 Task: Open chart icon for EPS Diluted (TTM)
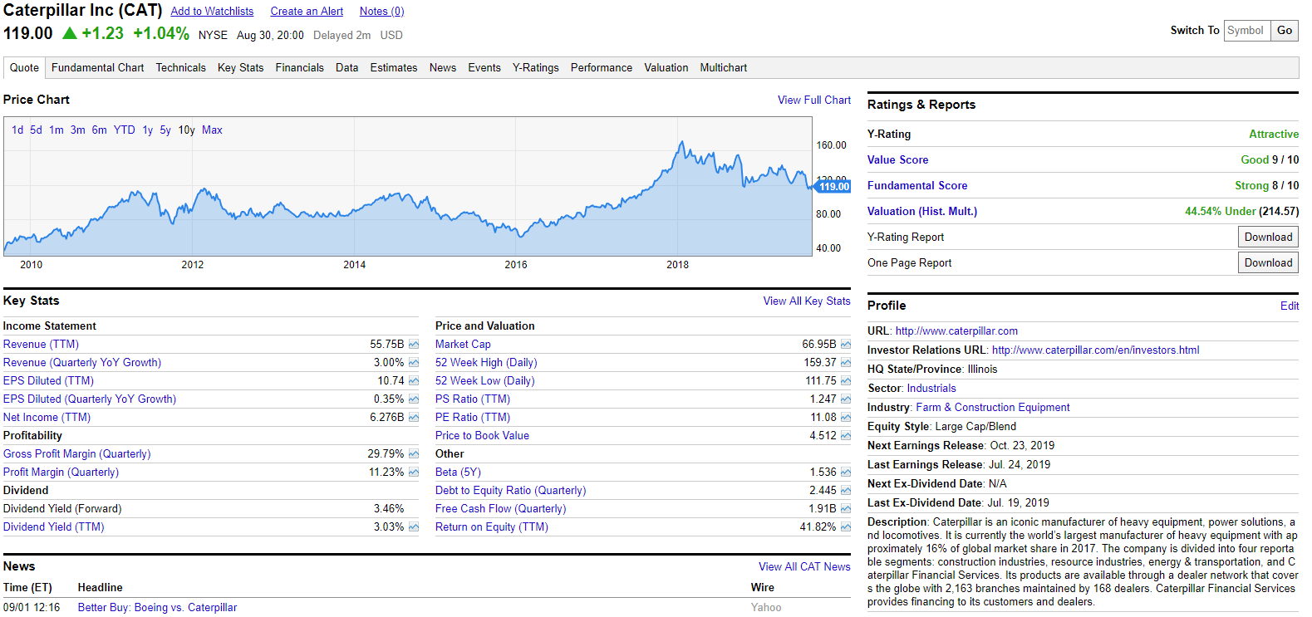pos(414,380)
